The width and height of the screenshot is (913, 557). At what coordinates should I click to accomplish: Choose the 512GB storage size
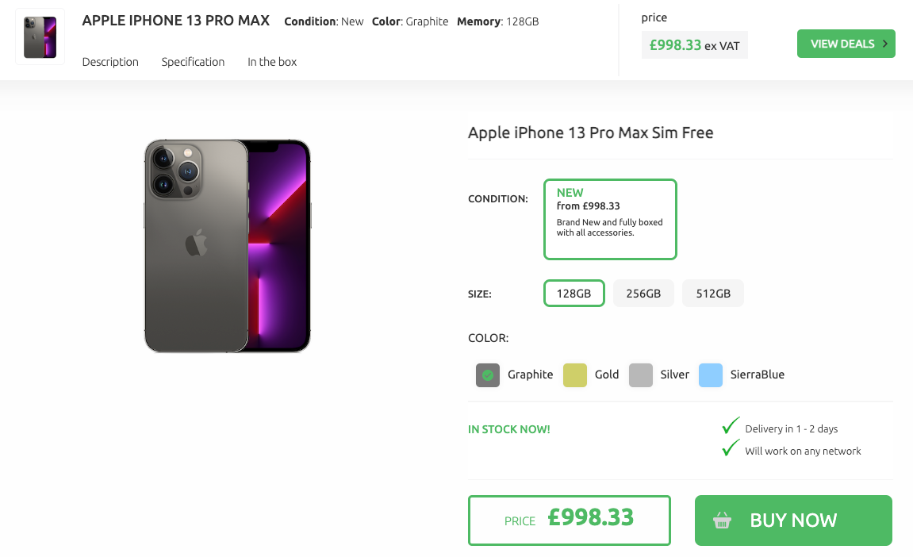point(713,293)
